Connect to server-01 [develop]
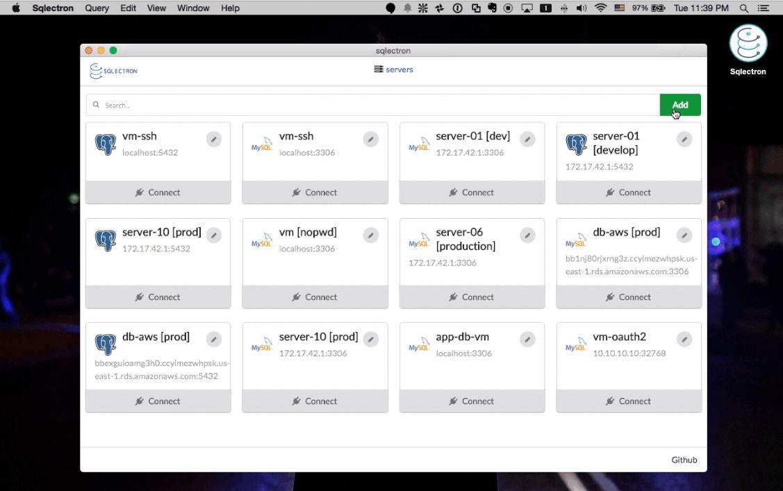 (x=629, y=192)
